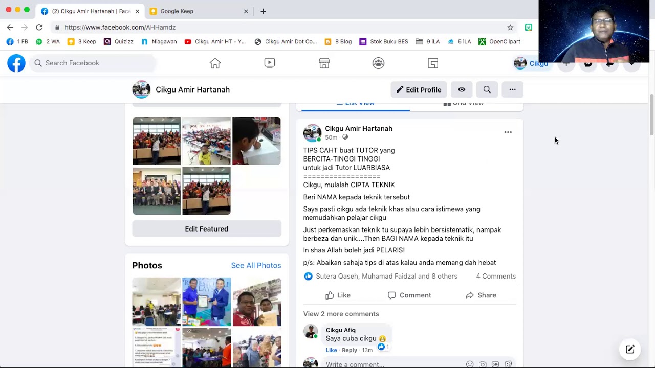The width and height of the screenshot is (655, 368).
Task: Insert emoji in the comment box
Action: pos(470,364)
